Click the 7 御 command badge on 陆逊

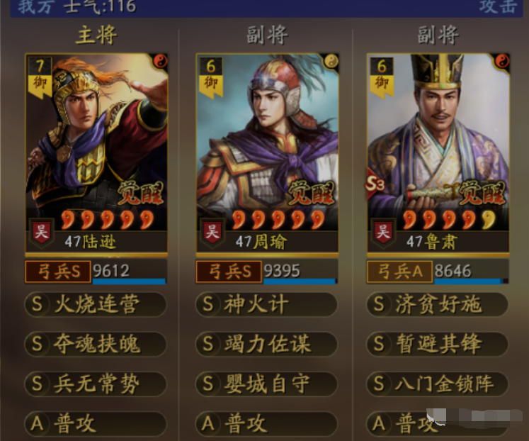click(x=40, y=77)
